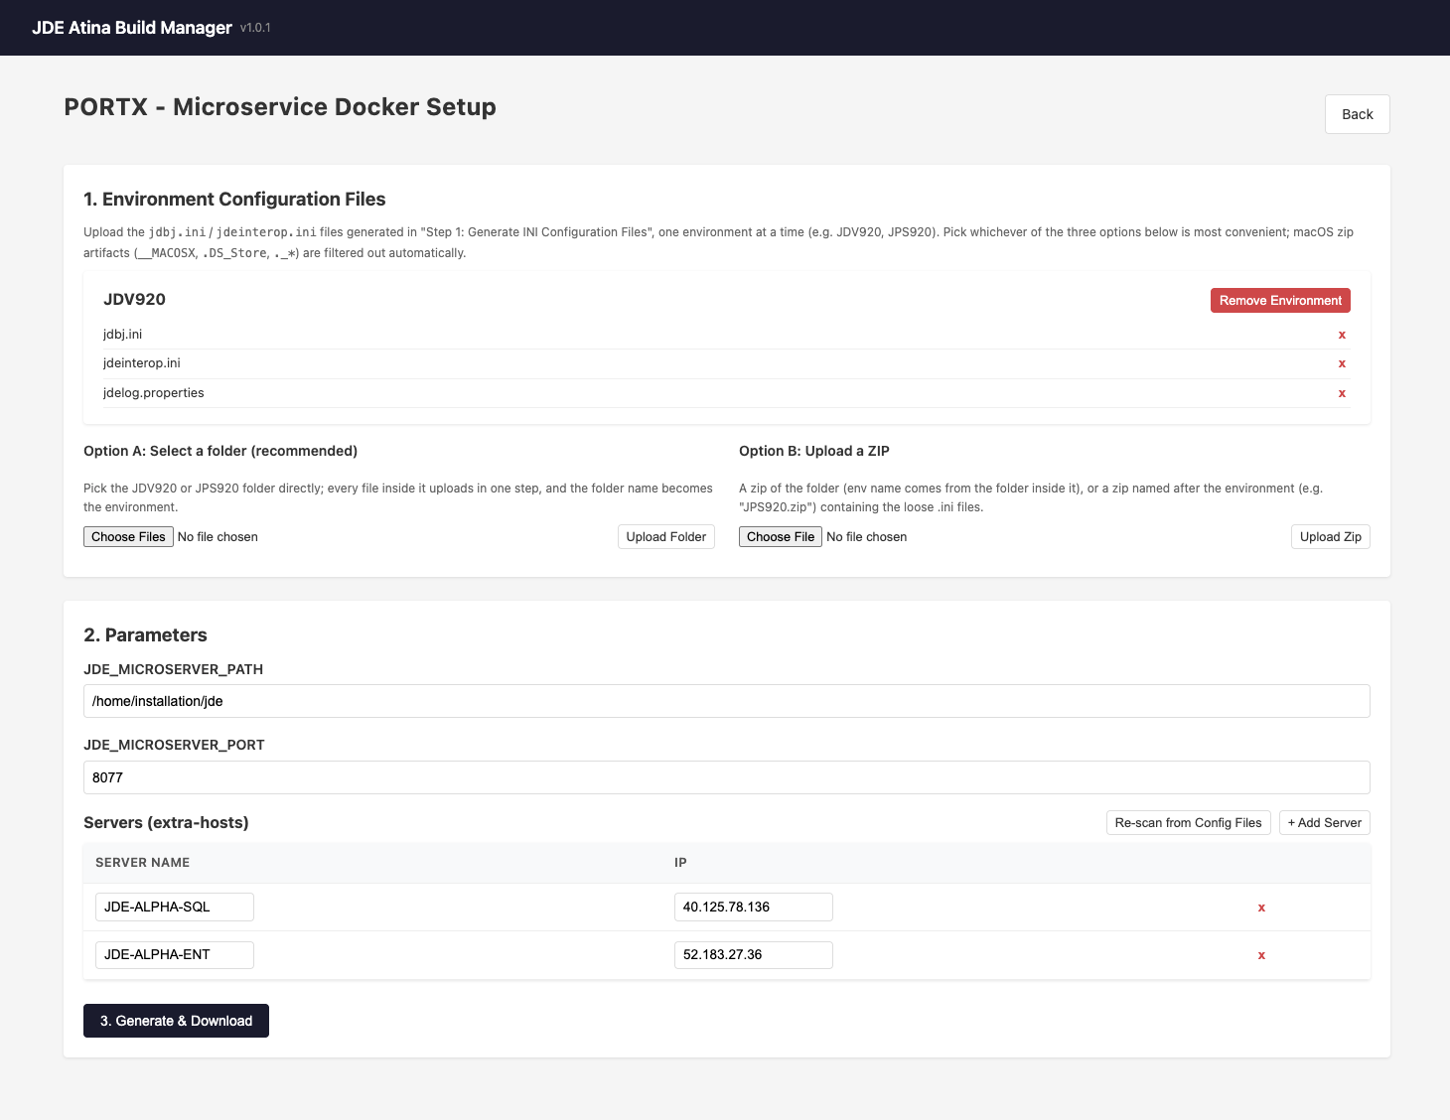Click the v1.0.1 version label
This screenshot has height=1120, width=1450.
[255, 28]
